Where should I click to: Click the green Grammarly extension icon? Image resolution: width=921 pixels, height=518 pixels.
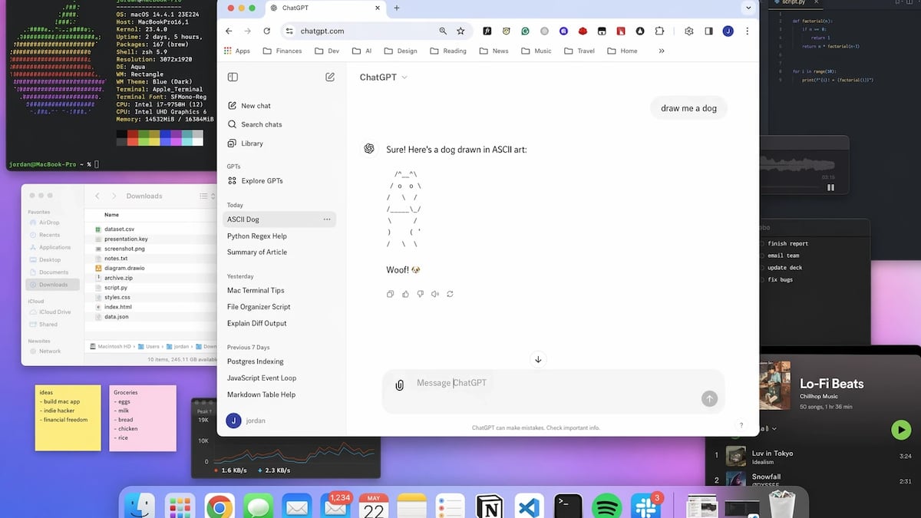coord(525,31)
